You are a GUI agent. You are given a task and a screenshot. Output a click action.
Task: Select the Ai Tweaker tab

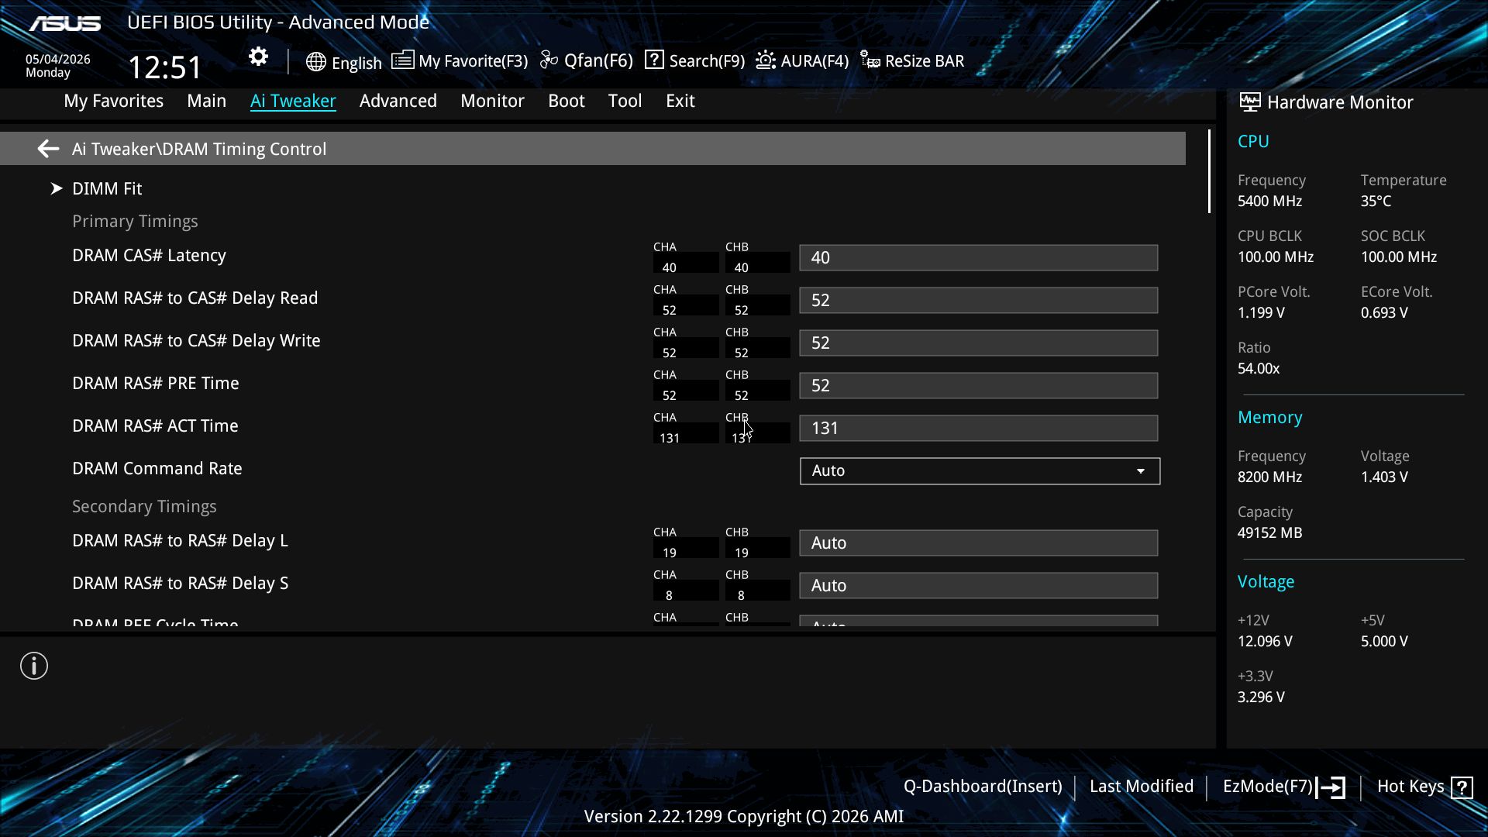tap(293, 101)
